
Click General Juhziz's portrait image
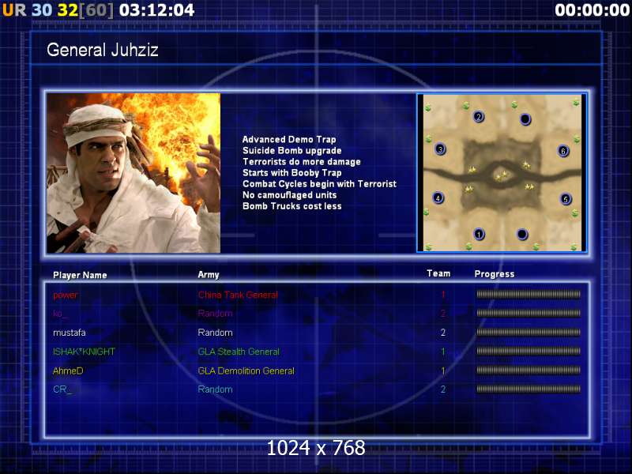pyautogui.click(x=134, y=173)
